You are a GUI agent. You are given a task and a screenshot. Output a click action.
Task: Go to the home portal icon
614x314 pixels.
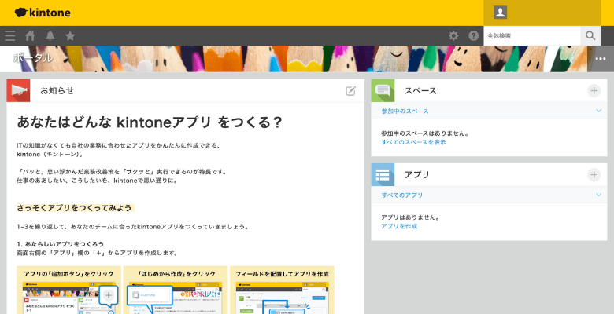coord(30,36)
